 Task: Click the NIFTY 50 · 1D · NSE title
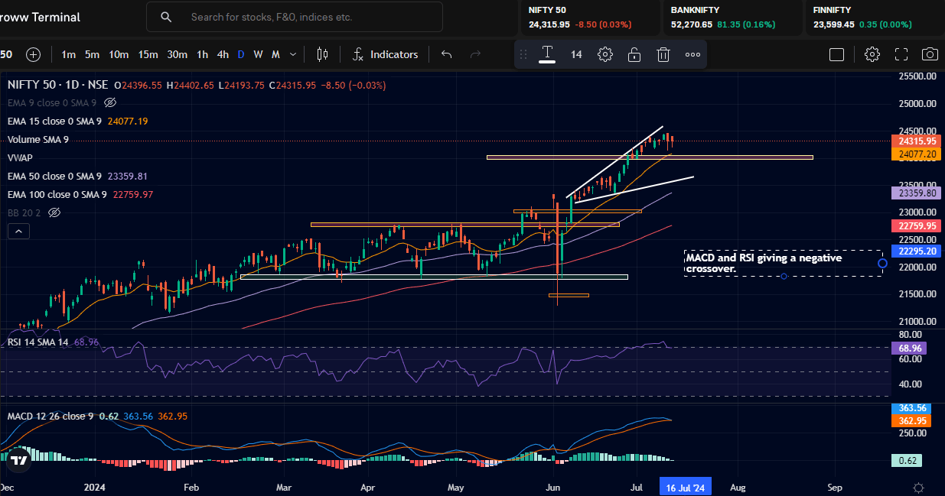point(57,85)
